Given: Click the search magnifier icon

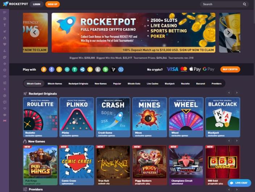Looking at the screenshot, I should tap(245, 4).
